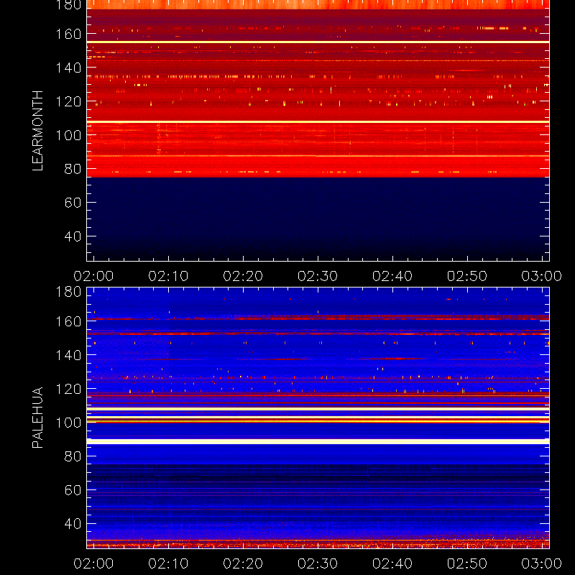Select the 120 label on the Learmonth axis
The height and width of the screenshot is (575, 575).
pyautogui.click(x=68, y=101)
